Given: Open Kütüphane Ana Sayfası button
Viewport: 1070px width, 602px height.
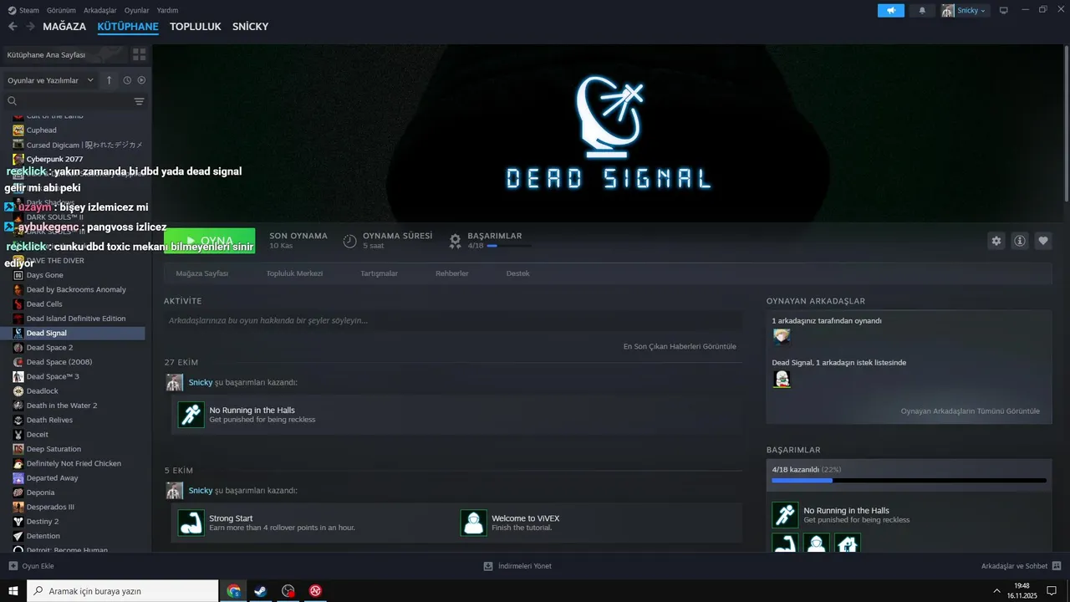Looking at the screenshot, I should (64, 54).
